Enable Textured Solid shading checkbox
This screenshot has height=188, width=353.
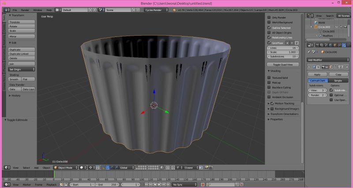(x=269, y=77)
